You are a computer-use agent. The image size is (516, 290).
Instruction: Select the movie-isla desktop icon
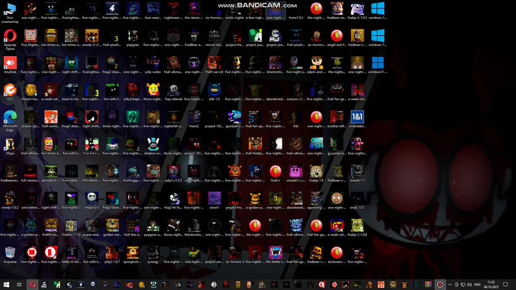[x=214, y=37]
